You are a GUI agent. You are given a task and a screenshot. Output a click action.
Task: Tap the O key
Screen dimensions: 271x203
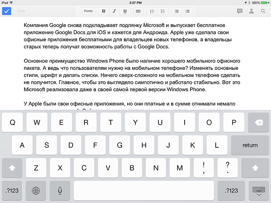pos(209,123)
